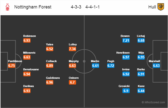Select Bowen's 7.21 rating badge
The height and width of the screenshot is (108, 168).
(126, 40)
